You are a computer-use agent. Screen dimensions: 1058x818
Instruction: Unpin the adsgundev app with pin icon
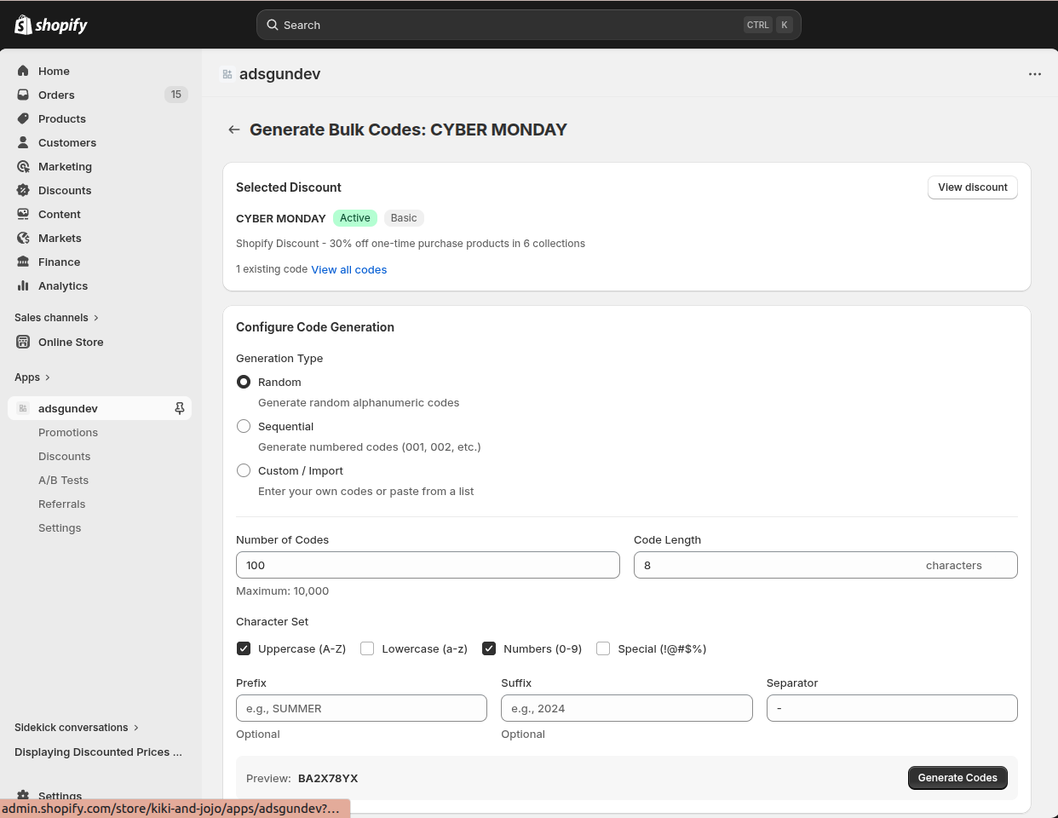180,408
